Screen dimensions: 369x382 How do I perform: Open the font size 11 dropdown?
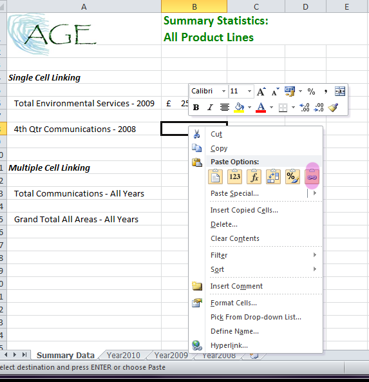(x=249, y=91)
